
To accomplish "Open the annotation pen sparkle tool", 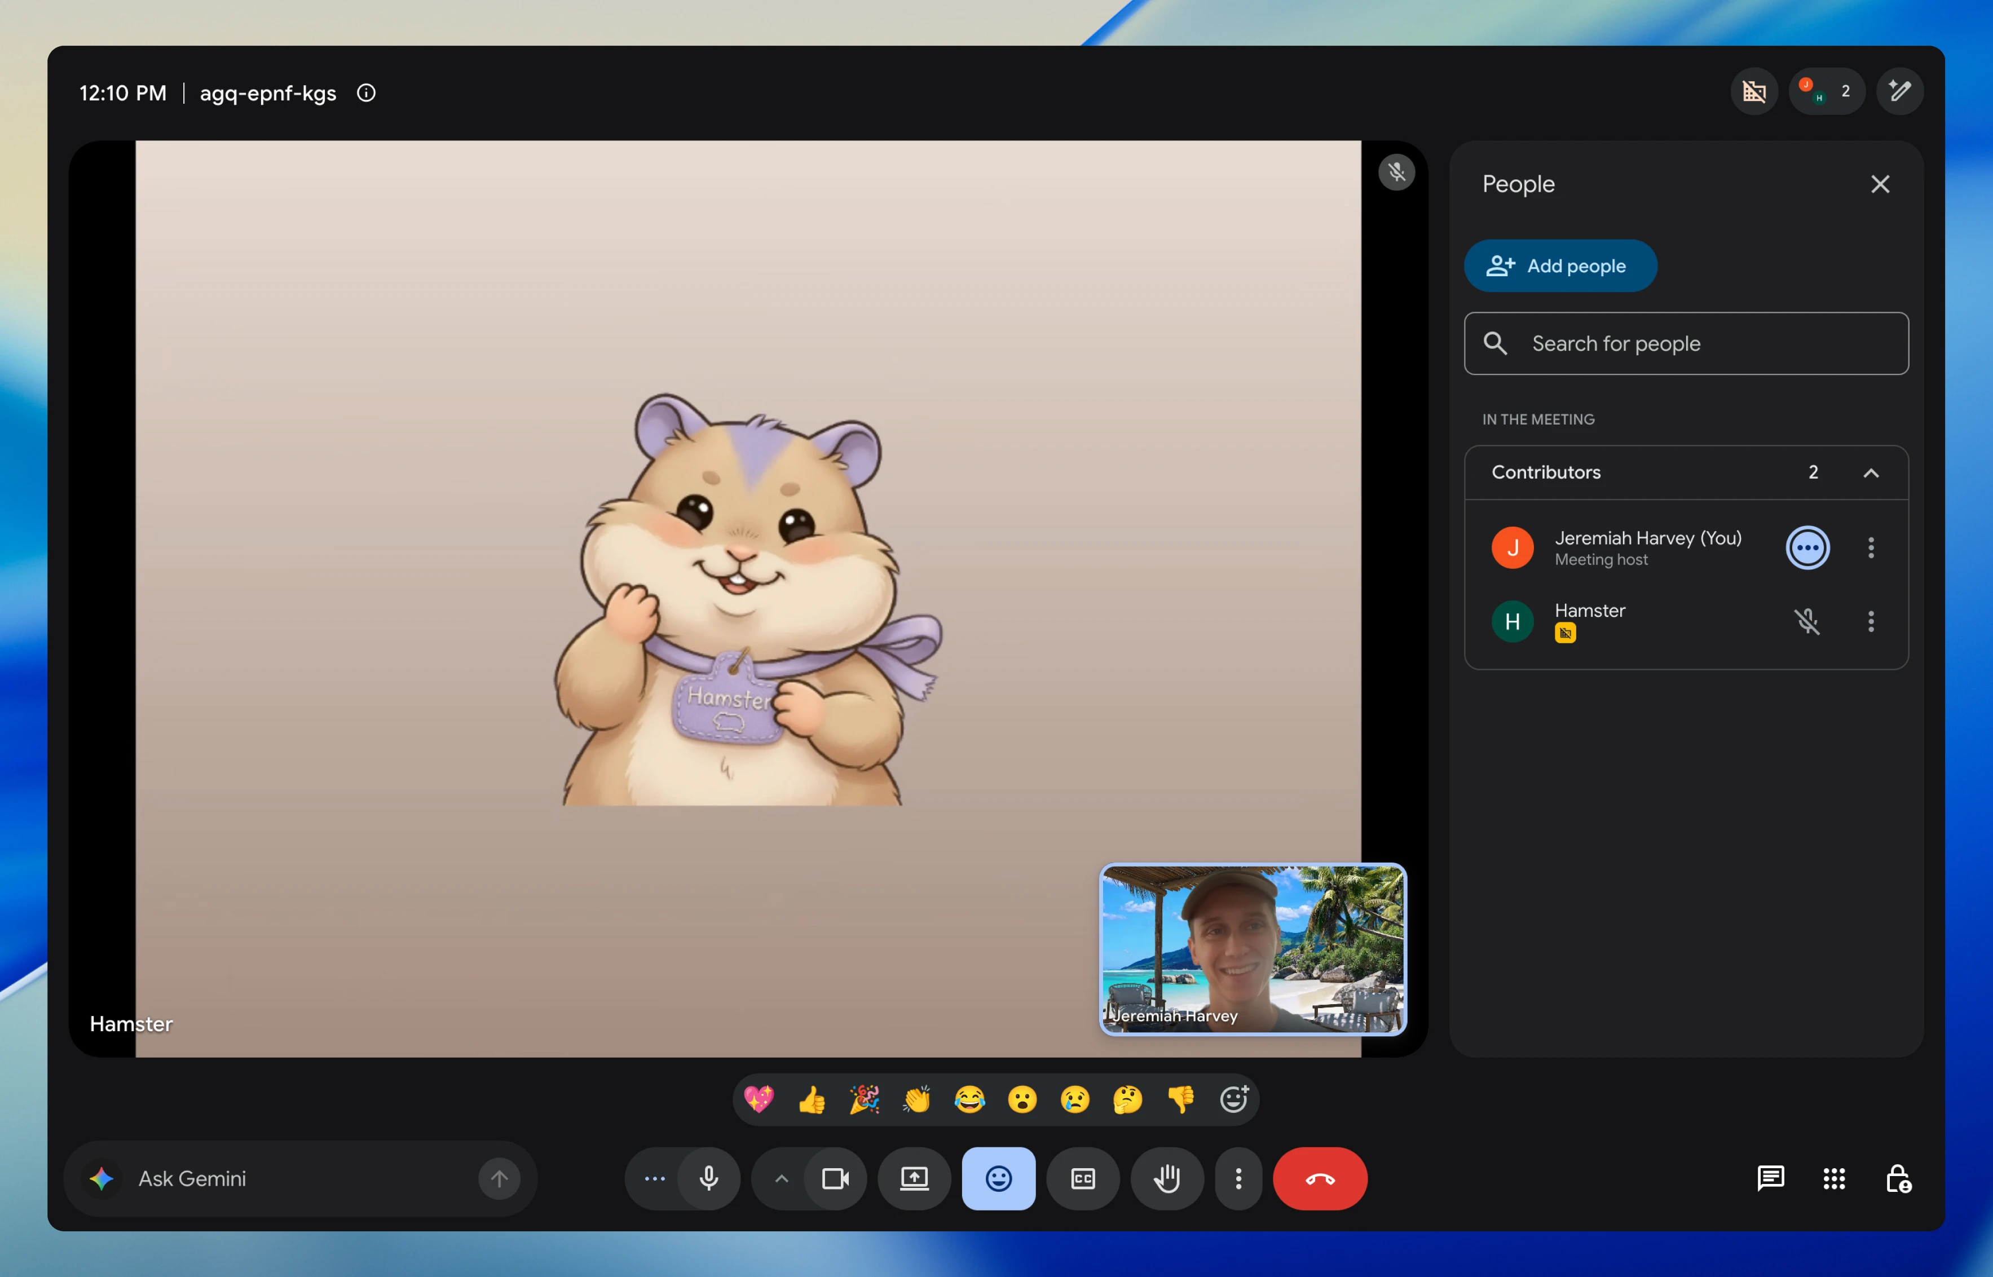I will 1899,91.
